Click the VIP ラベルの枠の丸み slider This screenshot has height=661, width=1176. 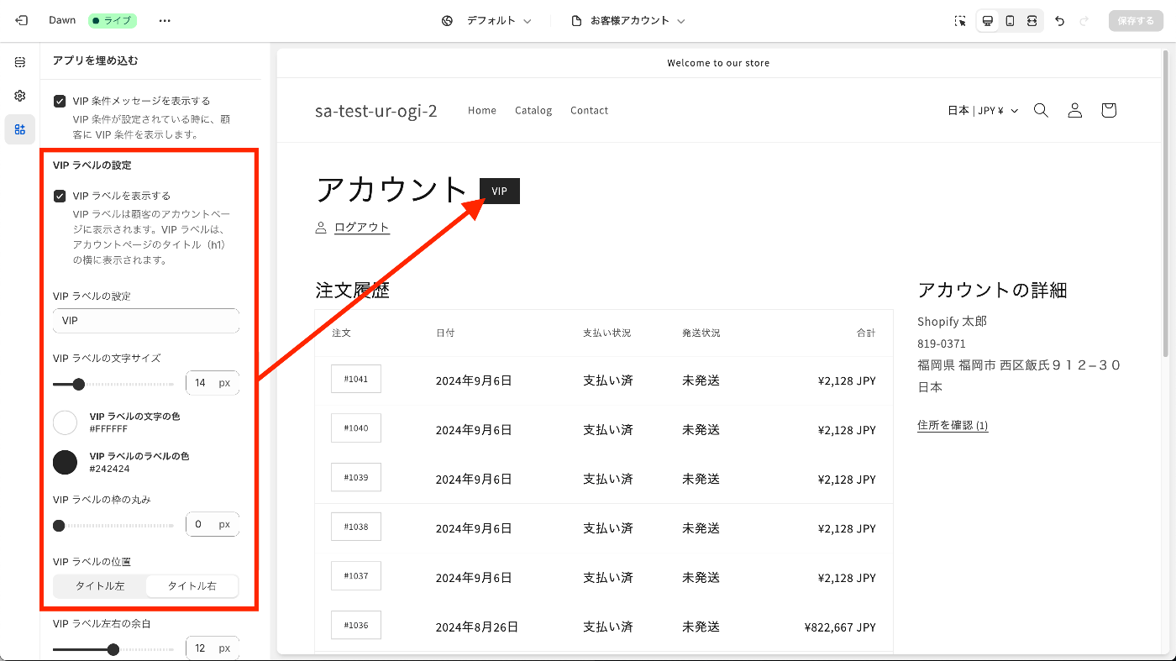[x=113, y=526]
